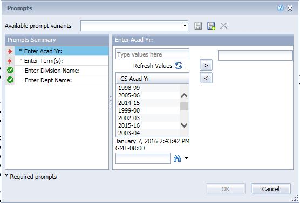Select the Enter Dept Name prompt

pyautogui.click(x=62, y=80)
